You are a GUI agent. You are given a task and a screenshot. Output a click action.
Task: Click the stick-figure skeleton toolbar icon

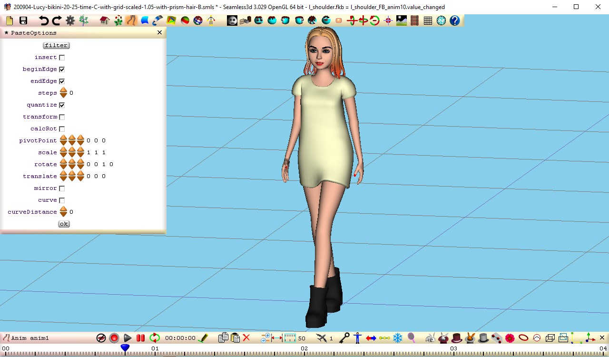tap(211, 20)
